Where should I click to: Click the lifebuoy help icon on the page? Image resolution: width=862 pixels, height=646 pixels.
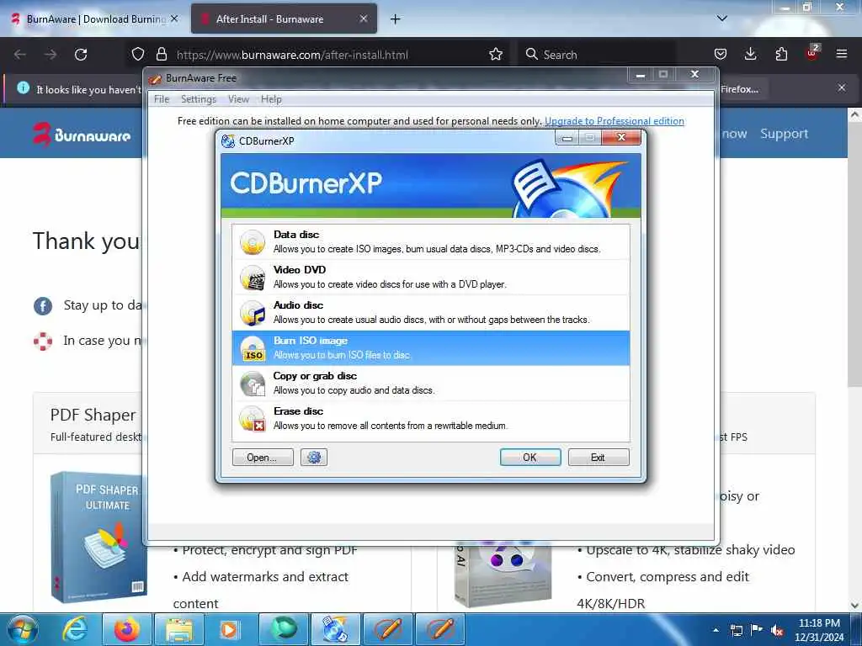(x=43, y=342)
